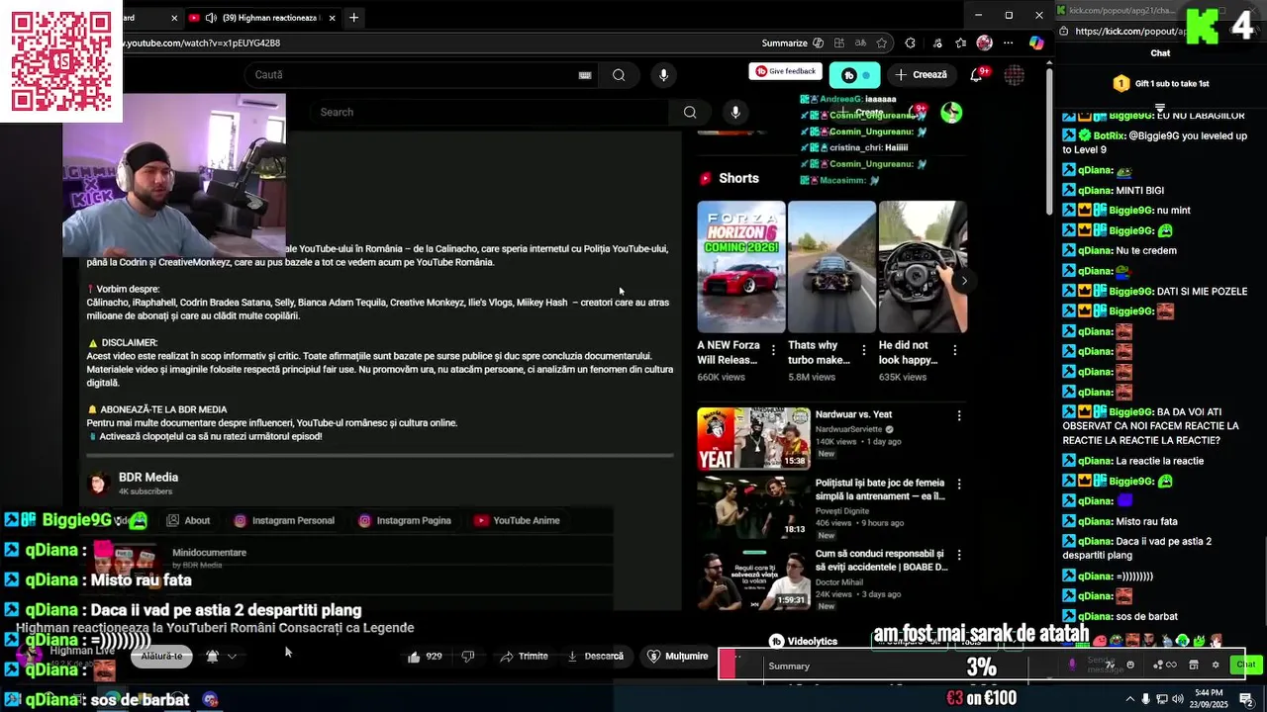Open options for 'Thats why turbo' short

(x=864, y=350)
